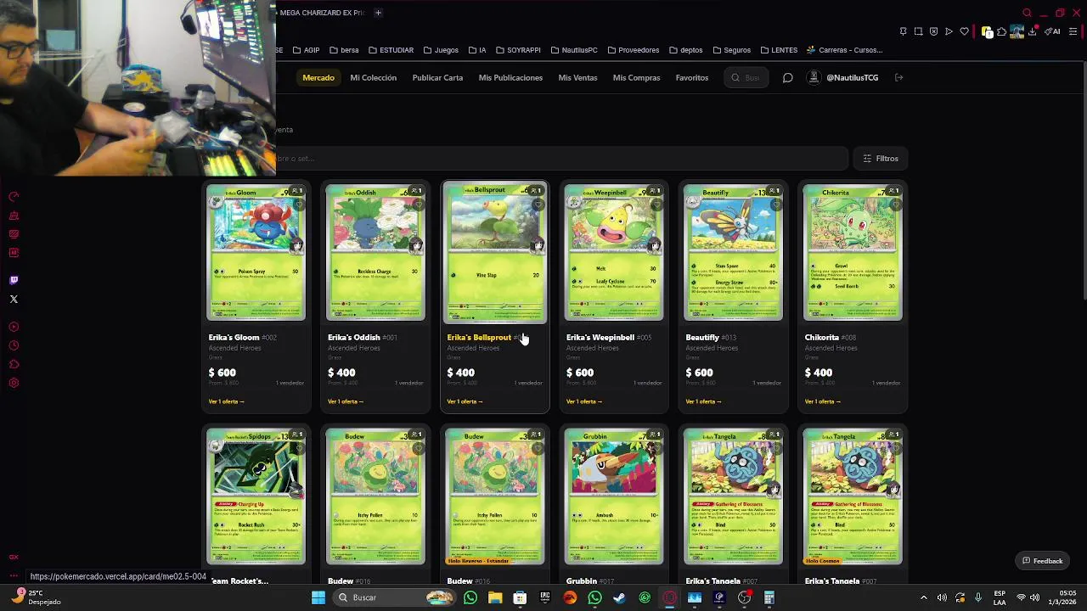Click the snapshot icon in the browser toolbar

918,31
